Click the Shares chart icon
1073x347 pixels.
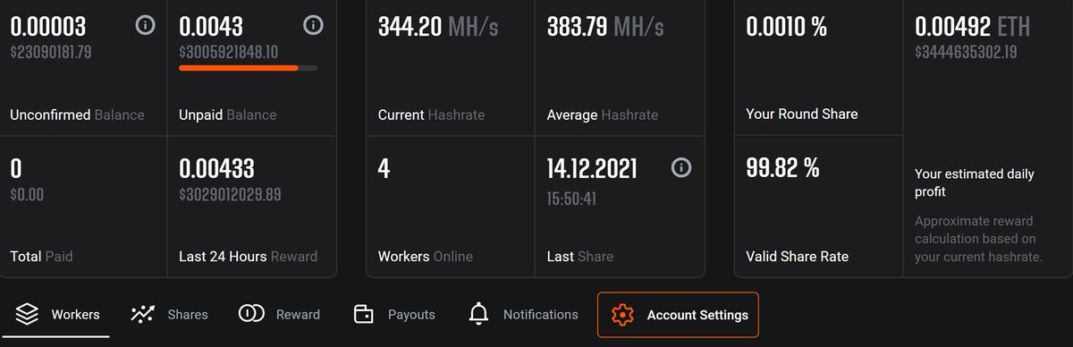[142, 314]
